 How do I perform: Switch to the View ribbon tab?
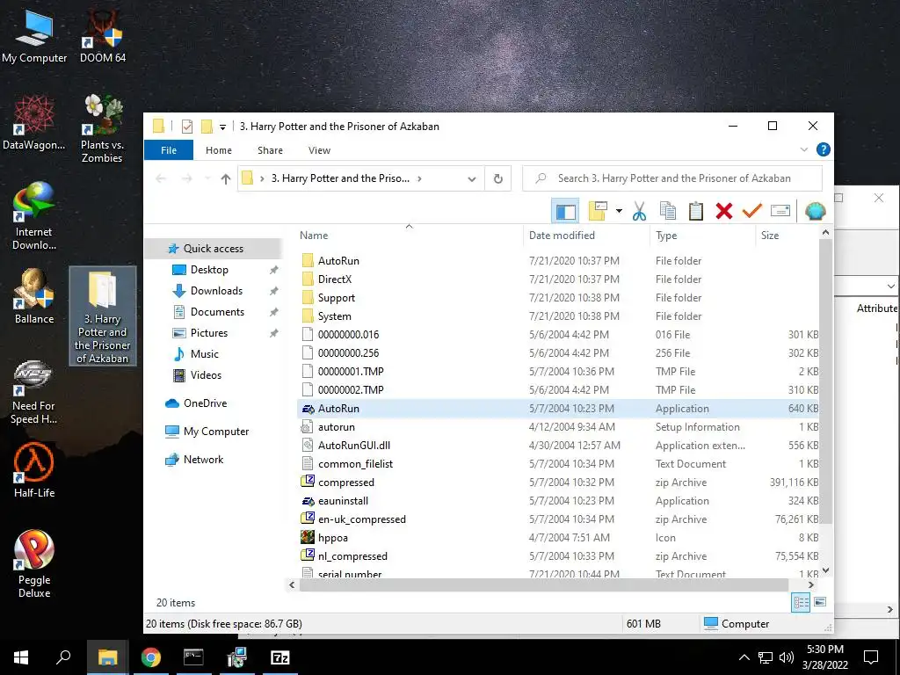319,150
